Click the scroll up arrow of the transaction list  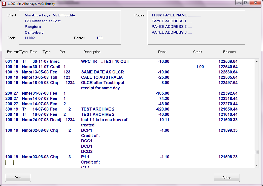(x=256, y=61)
